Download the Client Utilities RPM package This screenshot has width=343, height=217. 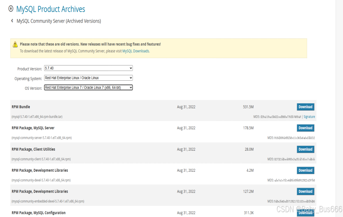coord(305,149)
